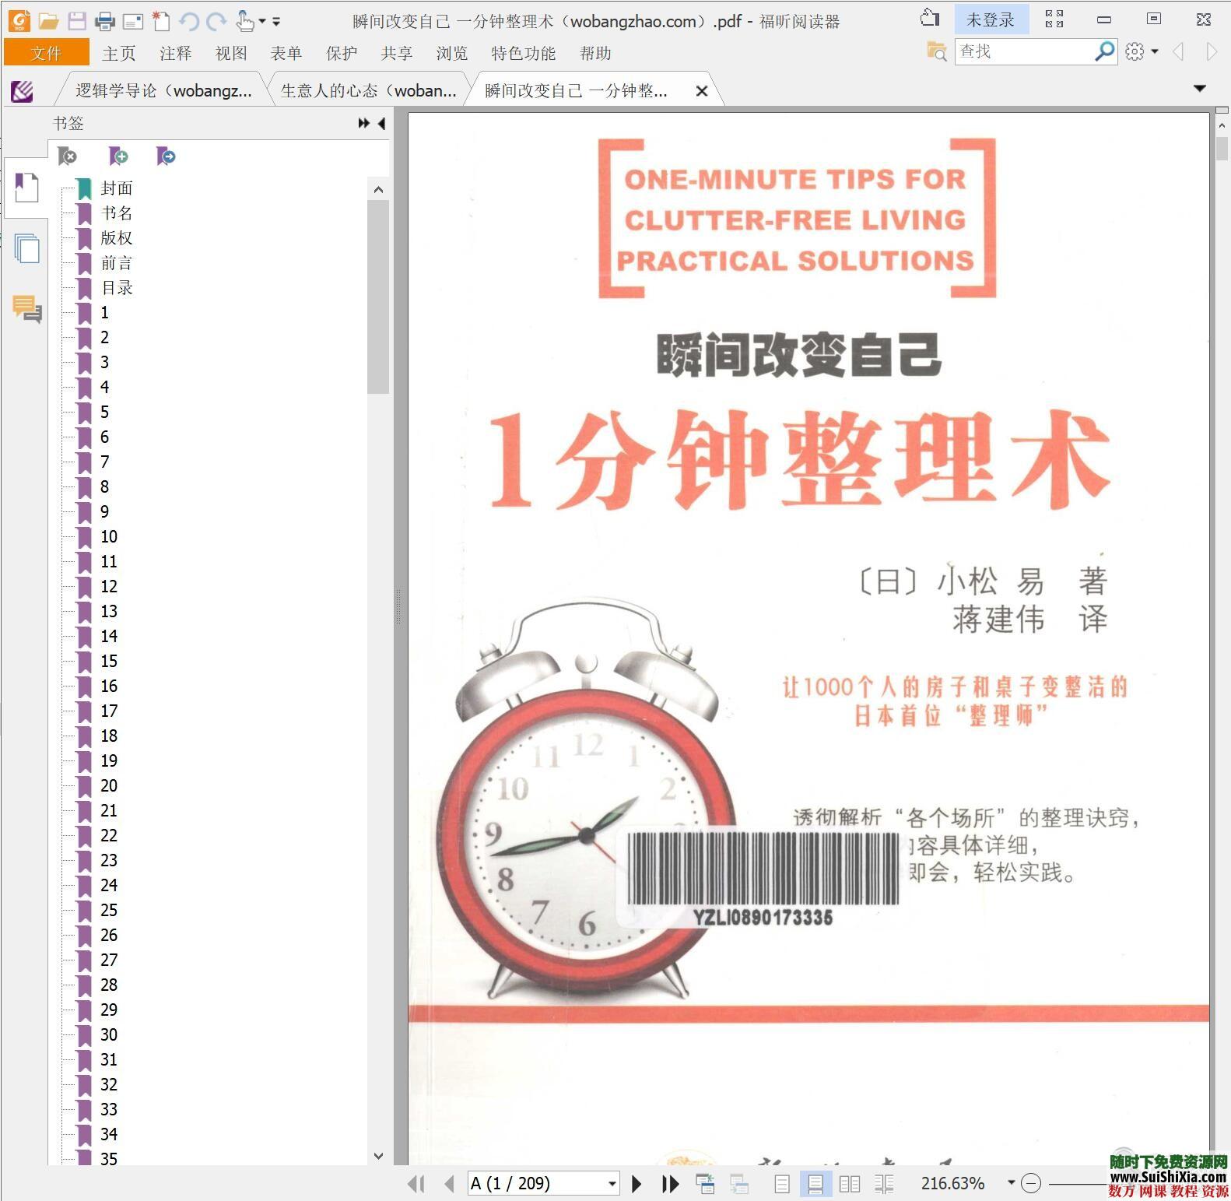This screenshot has width=1231, height=1201.
Task: Click the 查找 search input field
Action: (x=1023, y=51)
